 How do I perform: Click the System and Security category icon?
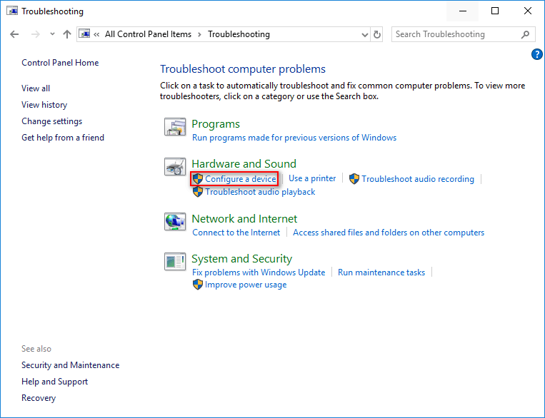click(x=175, y=261)
